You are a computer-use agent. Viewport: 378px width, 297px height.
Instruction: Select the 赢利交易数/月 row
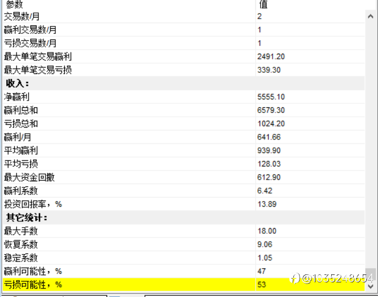[x=184, y=30]
